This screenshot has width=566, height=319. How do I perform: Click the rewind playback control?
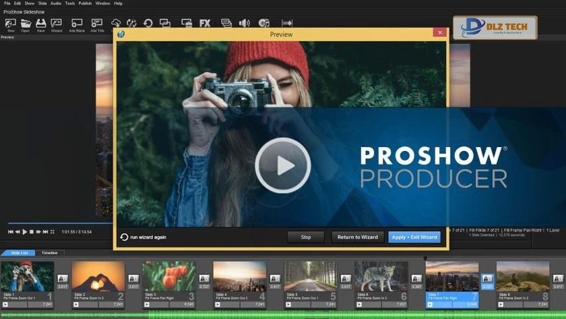point(18,231)
